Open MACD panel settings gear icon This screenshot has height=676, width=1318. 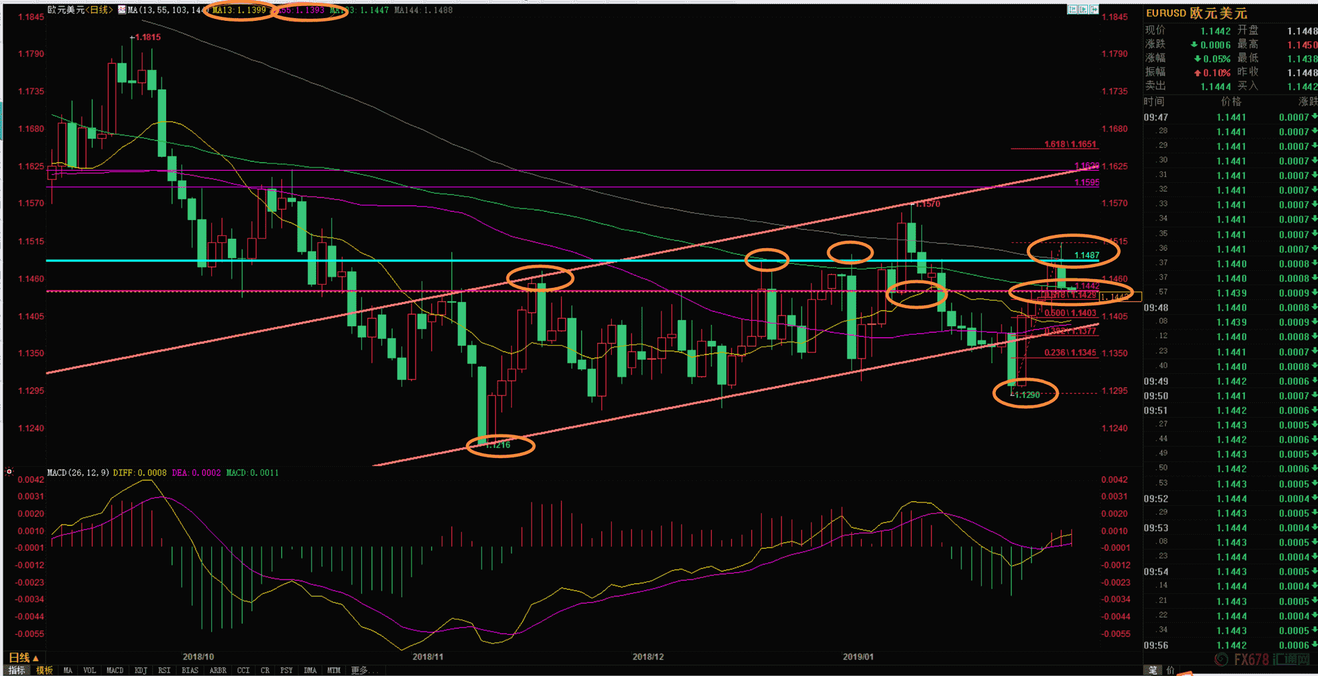(x=9, y=472)
